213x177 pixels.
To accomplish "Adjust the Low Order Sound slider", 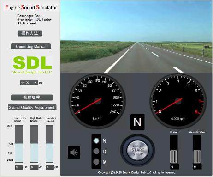I will tap(19, 144).
